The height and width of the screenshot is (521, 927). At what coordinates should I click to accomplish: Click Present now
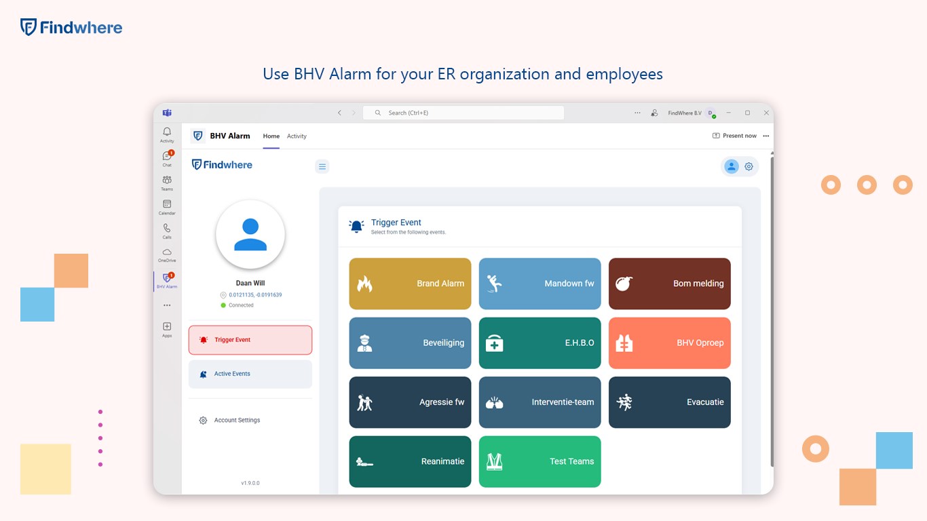coord(734,136)
